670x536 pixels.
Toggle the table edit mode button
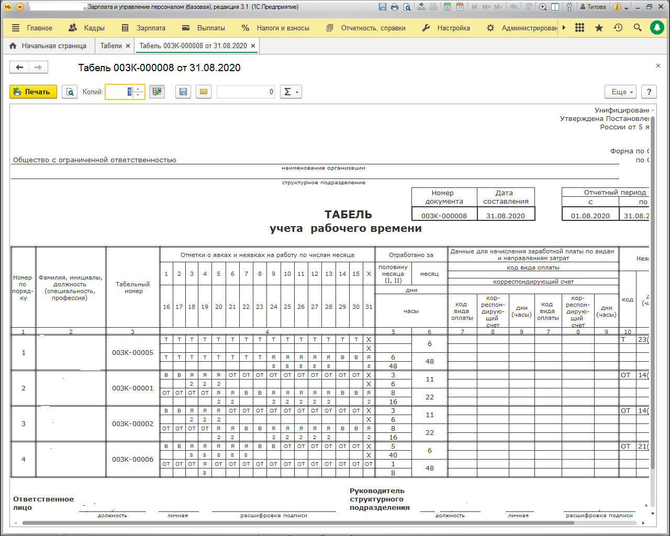click(x=157, y=92)
